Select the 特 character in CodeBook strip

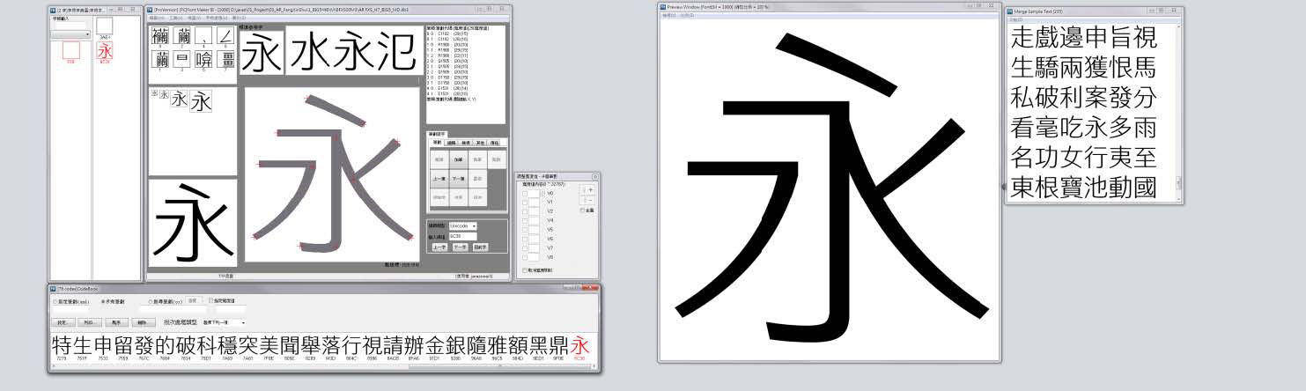tap(62, 345)
